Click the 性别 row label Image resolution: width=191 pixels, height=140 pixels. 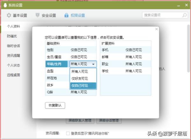(x=50, y=50)
